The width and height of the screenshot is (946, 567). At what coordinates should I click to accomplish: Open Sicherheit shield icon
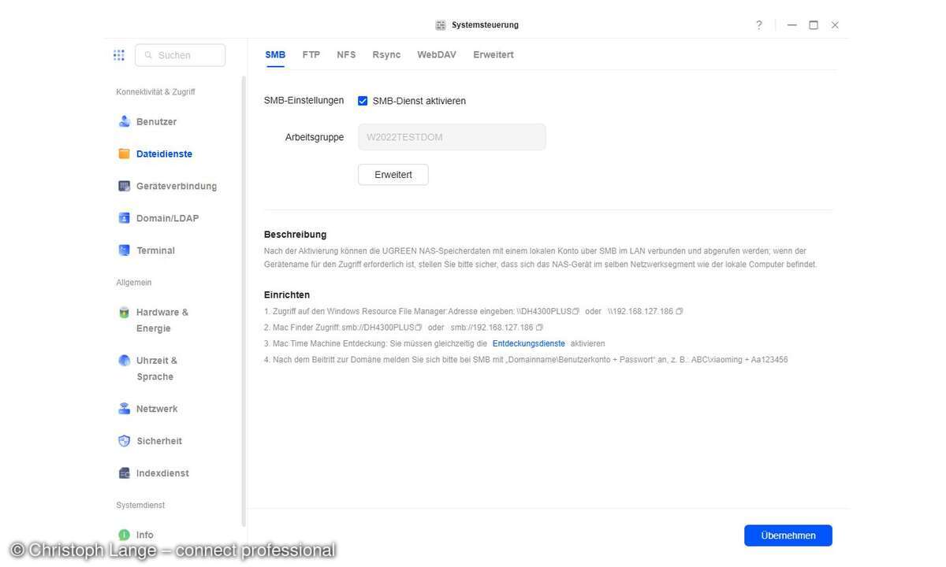pos(124,441)
